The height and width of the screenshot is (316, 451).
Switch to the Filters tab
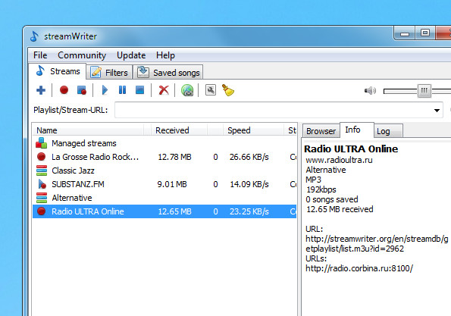coord(109,73)
